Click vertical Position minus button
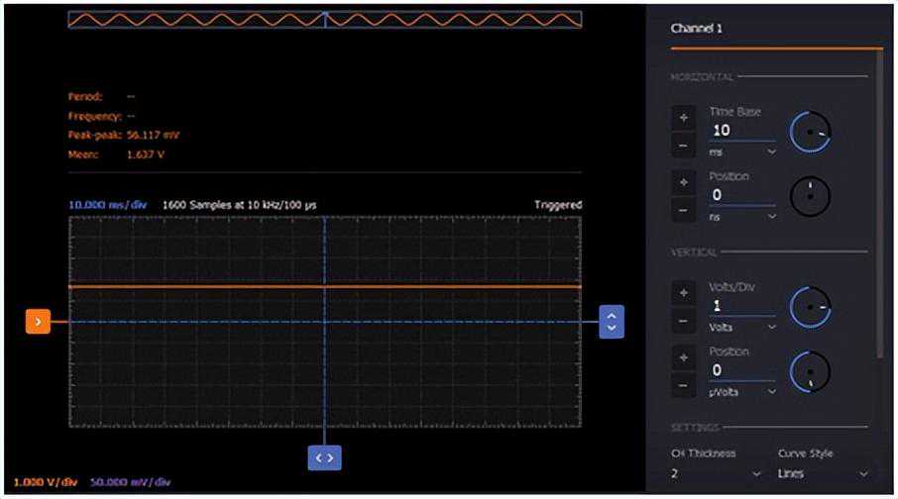The height and width of the screenshot is (499, 898). 683,386
